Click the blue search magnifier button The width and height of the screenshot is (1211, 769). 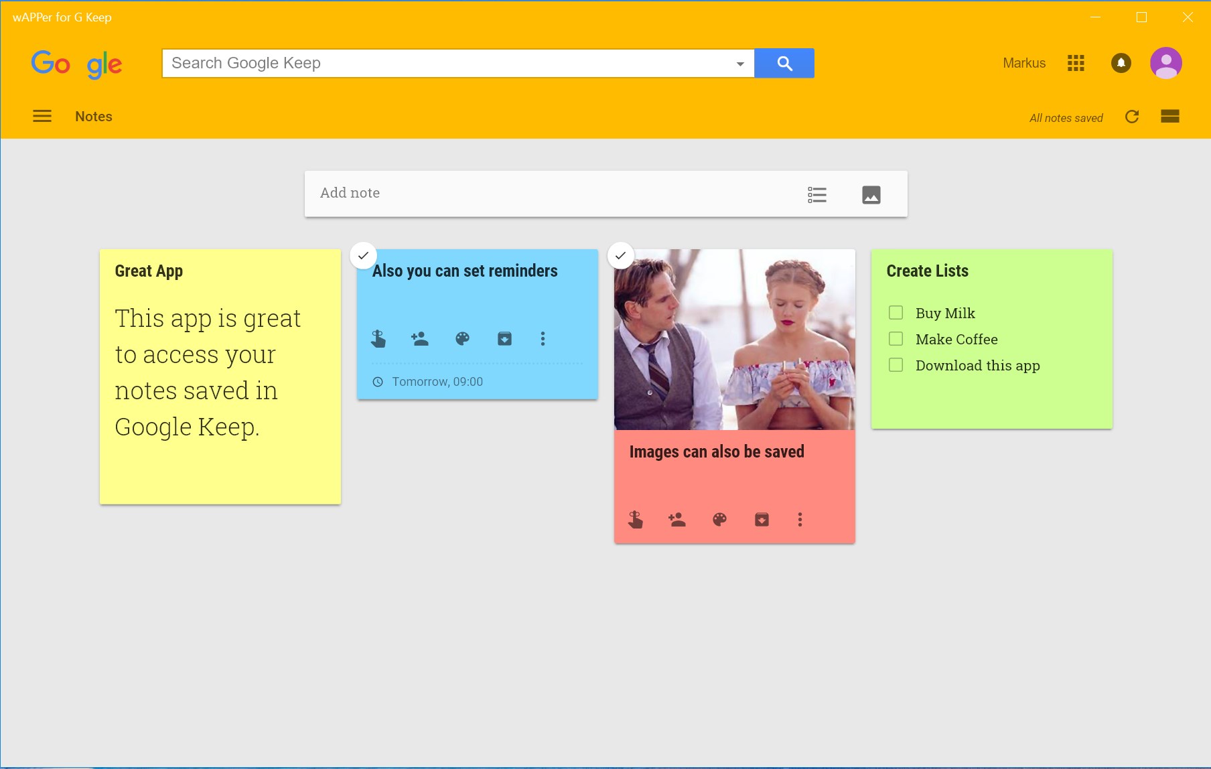[x=784, y=64]
